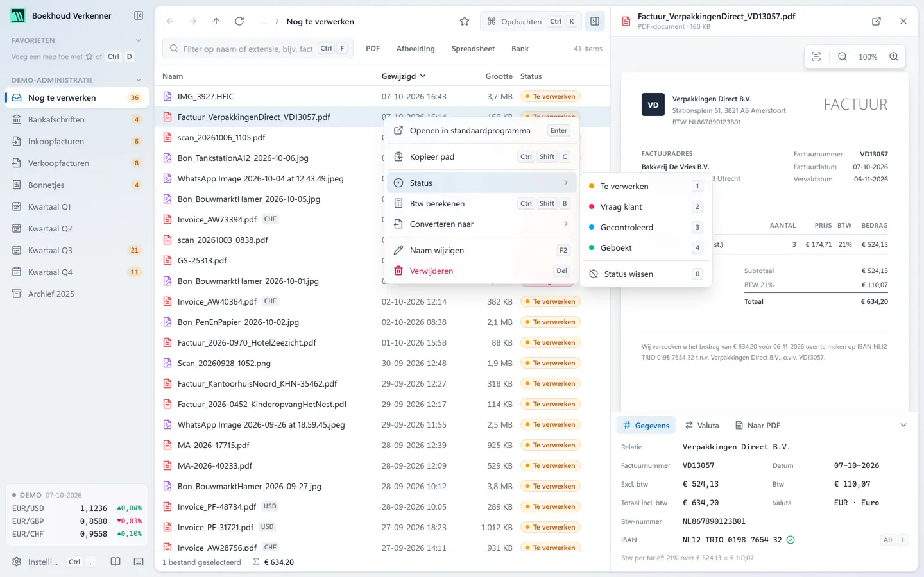924x577 pixels.
Task: Show keyboard shortcuts icon
Action: [139, 562]
